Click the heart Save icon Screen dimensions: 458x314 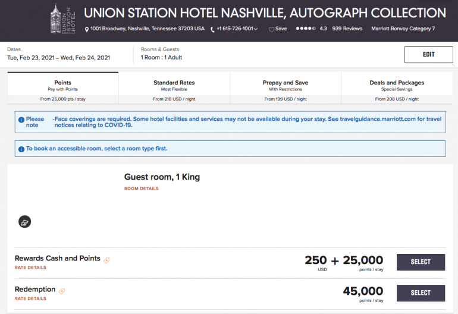(x=271, y=29)
